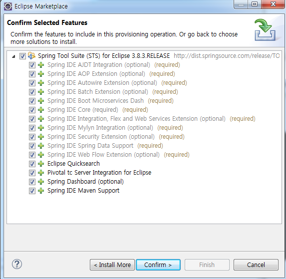Viewport: 286px width, 279px height.
Task: Toggle the Spring IDE Spring Data Support checkbox
Action: (x=32, y=146)
